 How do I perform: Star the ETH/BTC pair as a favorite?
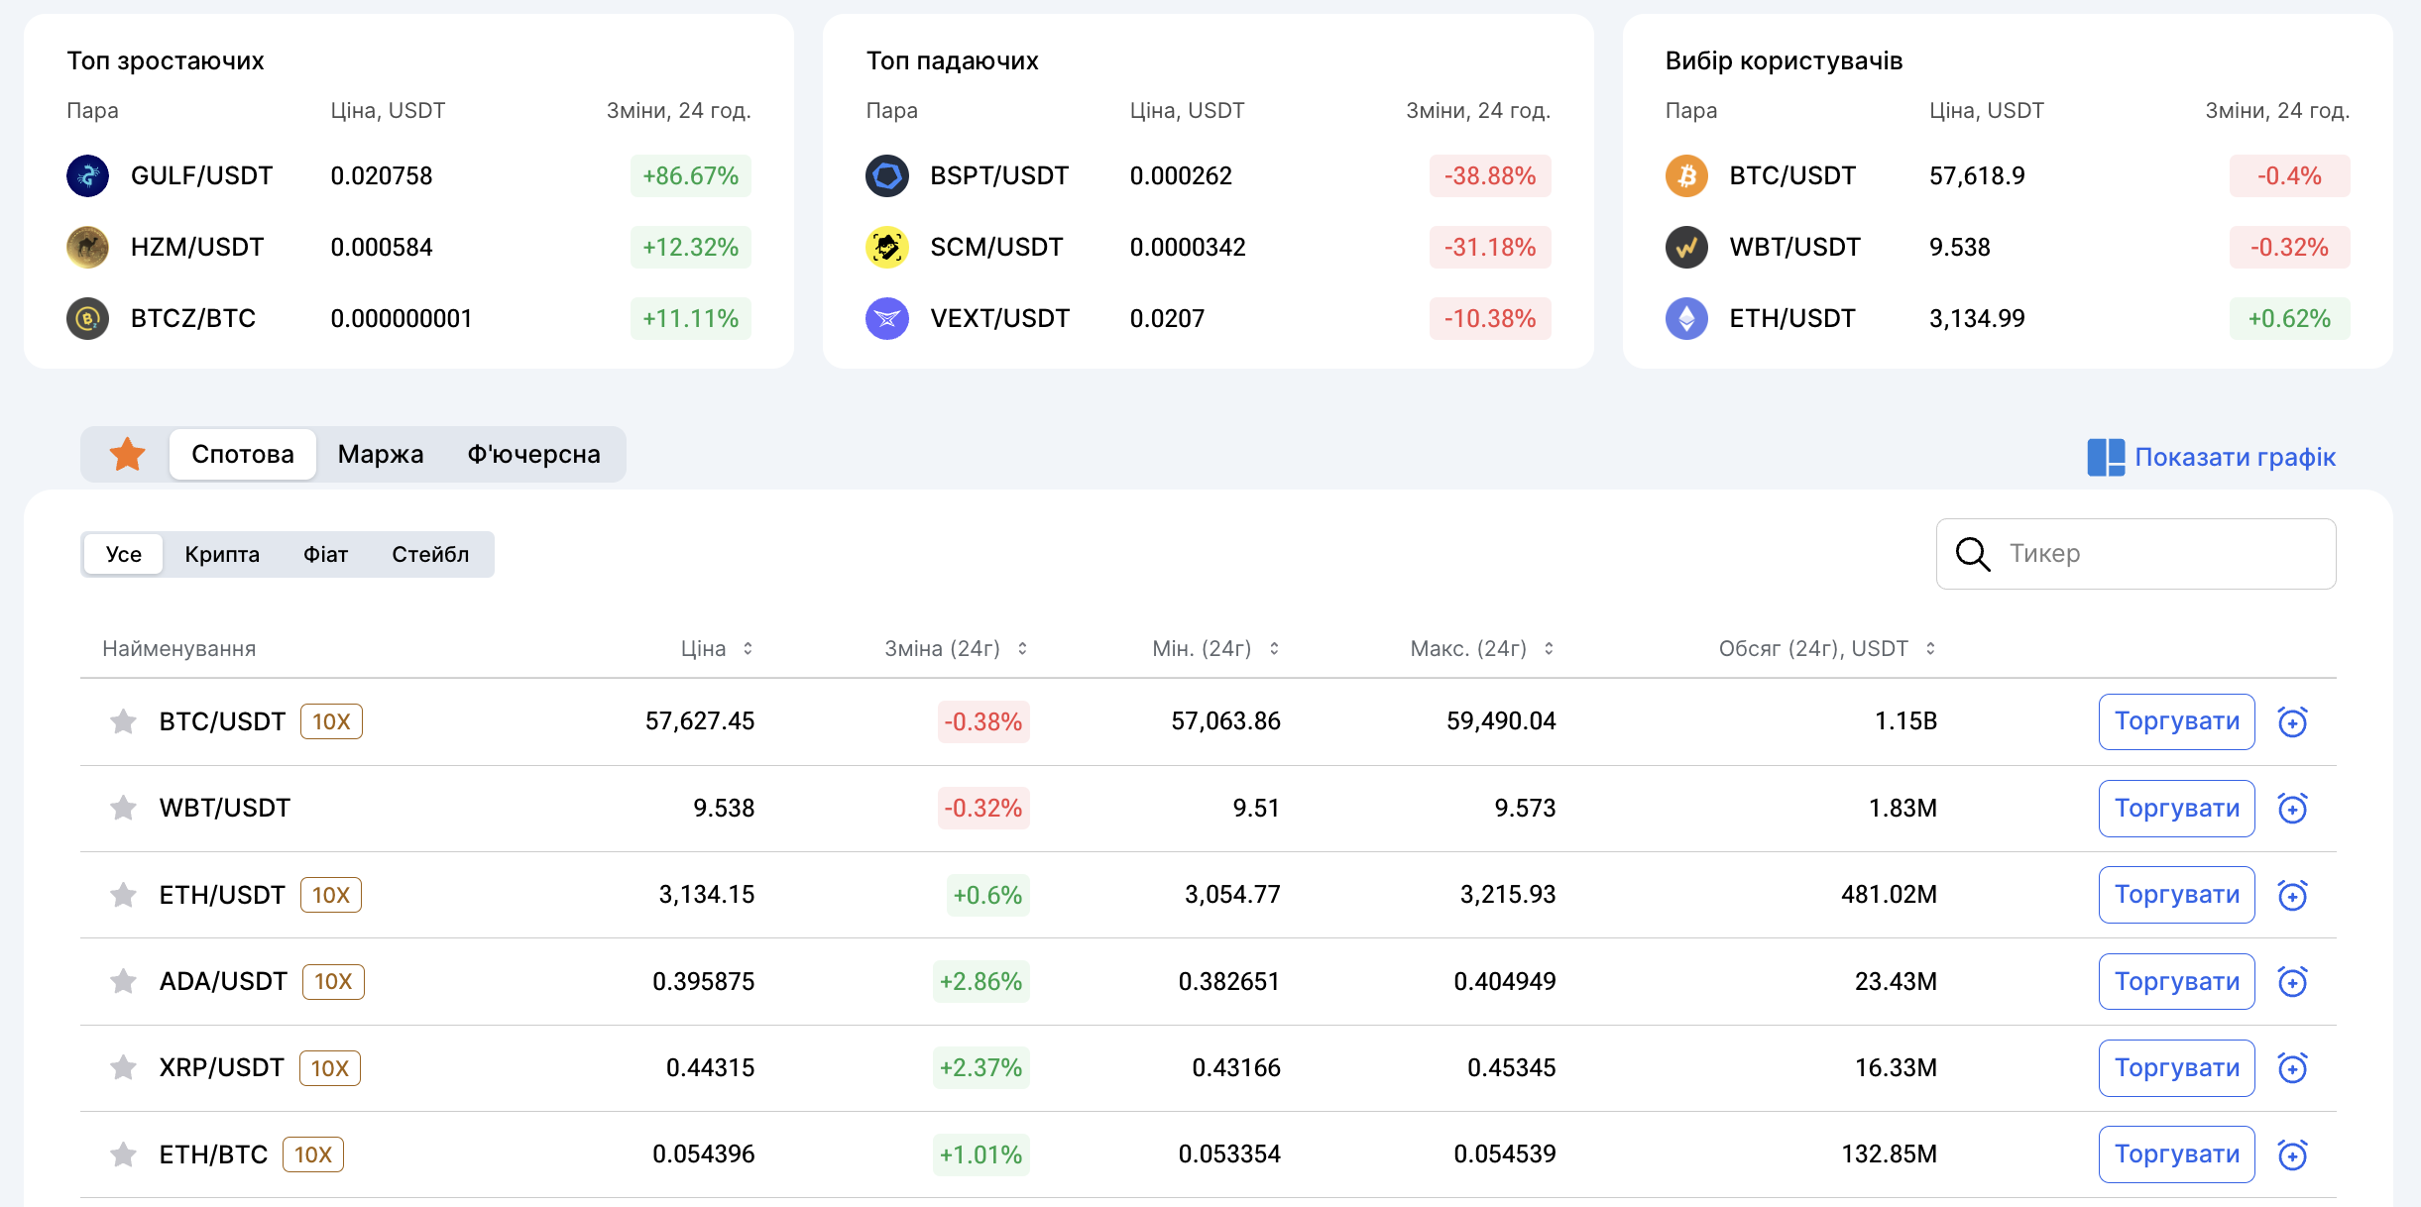coord(123,1154)
